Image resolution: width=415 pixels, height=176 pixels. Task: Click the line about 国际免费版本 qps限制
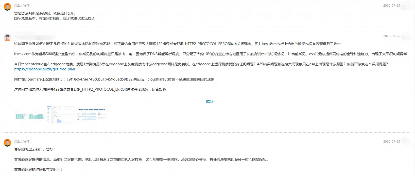(55, 18)
